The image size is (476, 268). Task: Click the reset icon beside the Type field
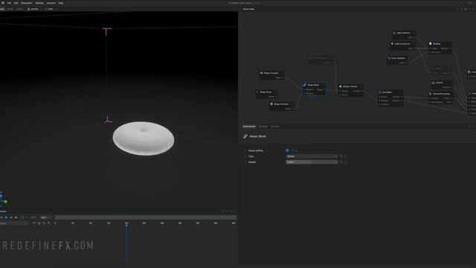tap(341, 156)
